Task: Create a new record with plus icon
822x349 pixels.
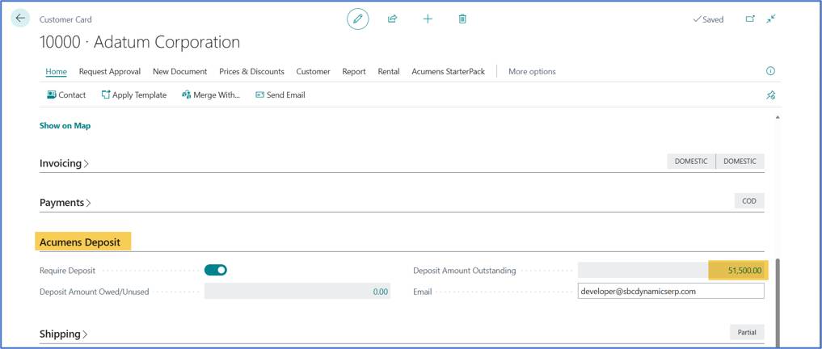Action: (428, 19)
